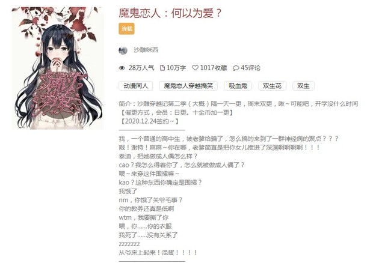Click the 简介 summary first line

tap(238, 104)
